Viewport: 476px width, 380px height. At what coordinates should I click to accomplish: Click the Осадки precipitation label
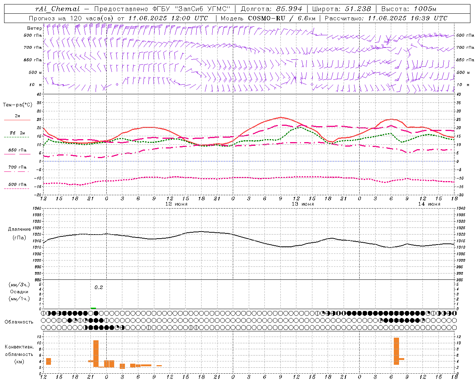pos(19,292)
